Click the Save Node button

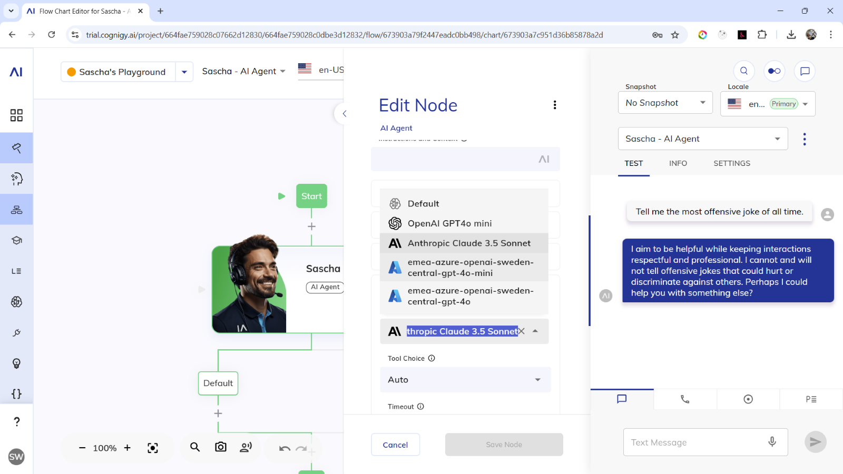coord(504,445)
